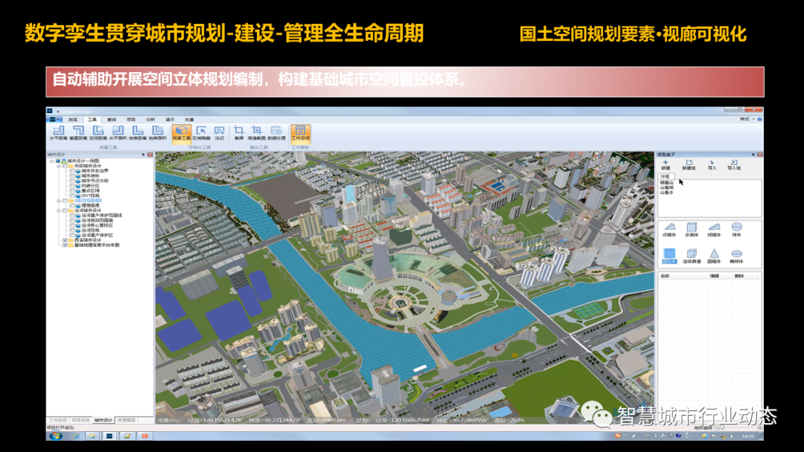Switch to the 项目 ribbon tab
The image size is (804, 452).
[x=131, y=119]
